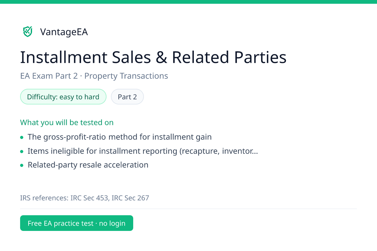Click the green bullet beside ineligible items line
The image size is (377, 251).
[22, 152]
